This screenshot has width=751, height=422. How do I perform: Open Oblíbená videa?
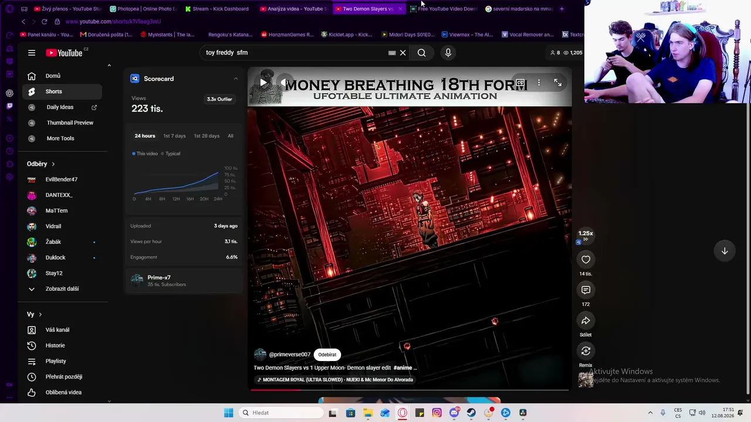tap(62, 393)
